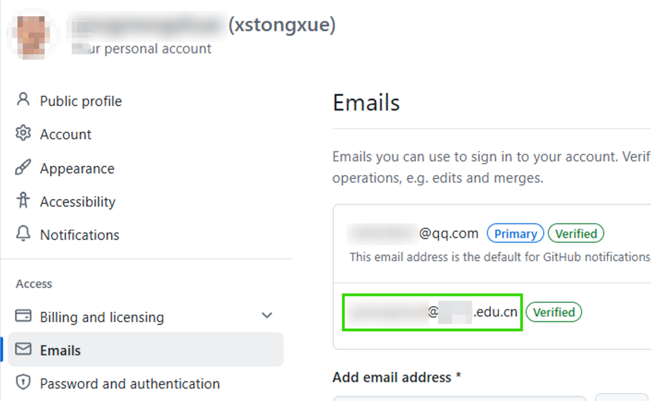651x401 pixels.
Task: Navigate to Accessibility settings
Action: tap(78, 202)
